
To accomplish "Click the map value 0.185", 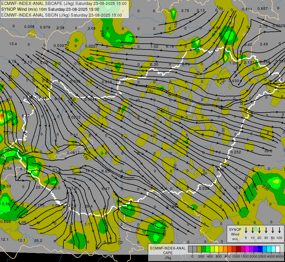I will [39, 205].
